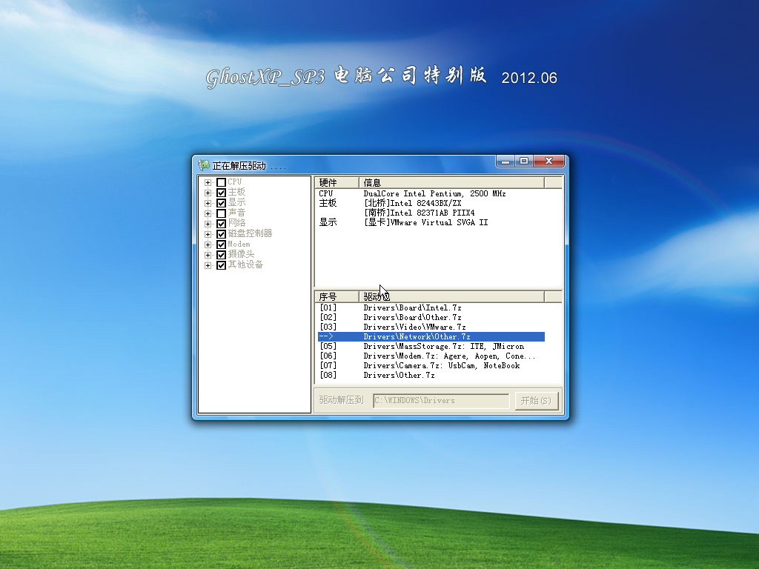Expand the 网络 tree node
Image resolution: width=759 pixels, height=569 pixels.
click(x=208, y=224)
